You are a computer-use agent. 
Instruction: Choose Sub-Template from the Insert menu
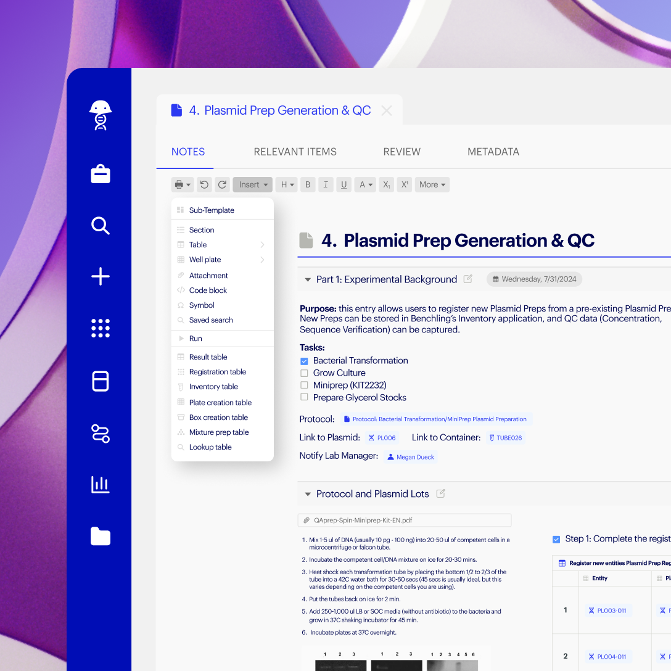(223, 210)
